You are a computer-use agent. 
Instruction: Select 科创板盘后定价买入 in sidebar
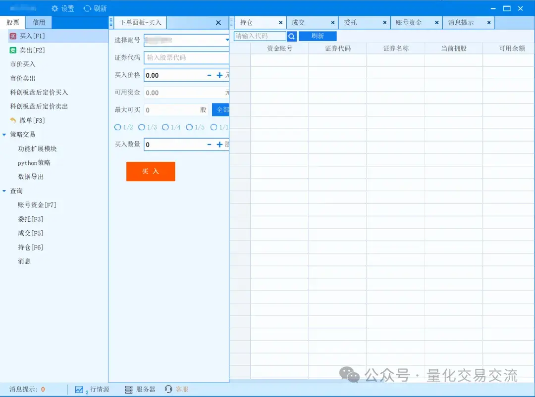[x=39, y=93]
